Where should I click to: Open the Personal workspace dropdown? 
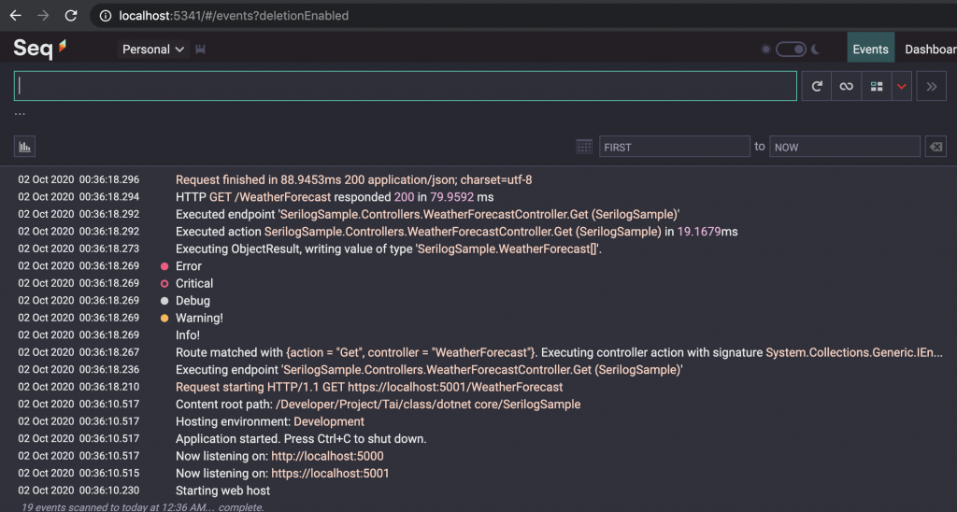click(153, 50)
